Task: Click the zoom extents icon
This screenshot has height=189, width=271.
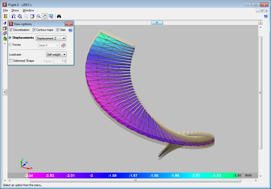Action: click(x=20, y=16)
